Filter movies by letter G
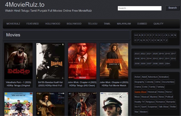Viewport: 181px width, 116px height. (x=156, y=35)
